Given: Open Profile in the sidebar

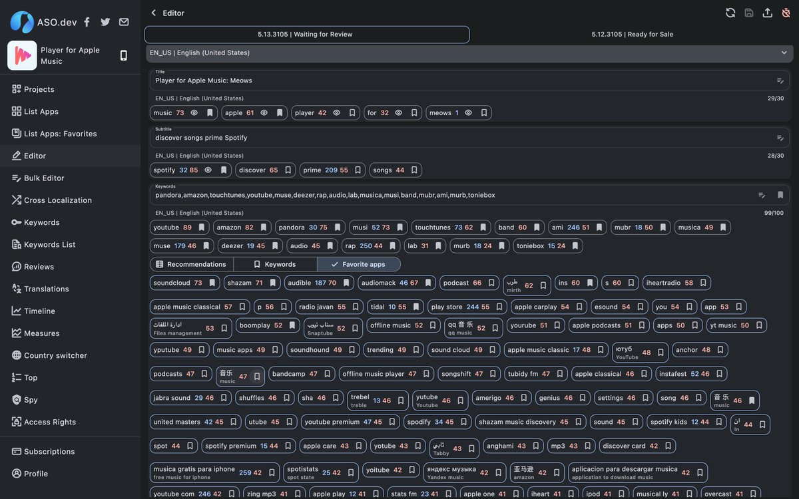Looking at the screenshot, I should [x=70, y=474].
